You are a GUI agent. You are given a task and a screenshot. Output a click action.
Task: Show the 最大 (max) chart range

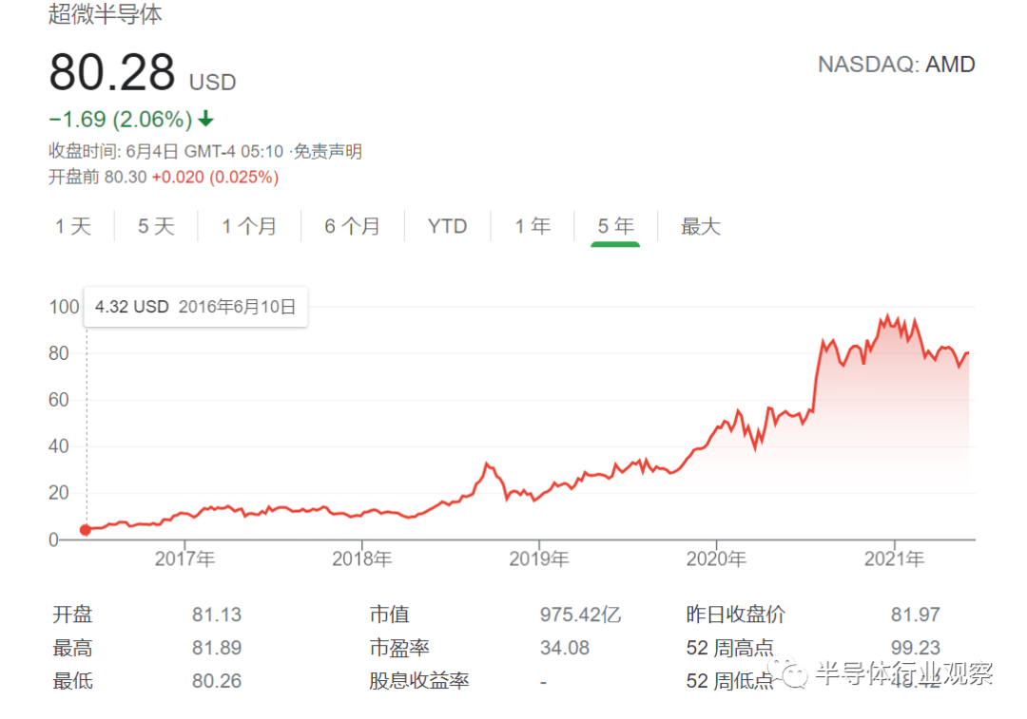click(701, 226)
